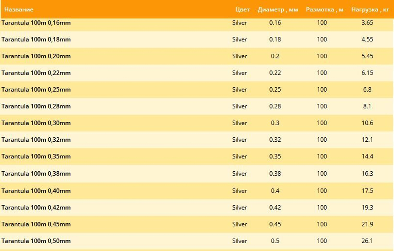Select Tarantula 100m 0,40mm product name
The image size is (394, 251).
[x=36, y=191]
